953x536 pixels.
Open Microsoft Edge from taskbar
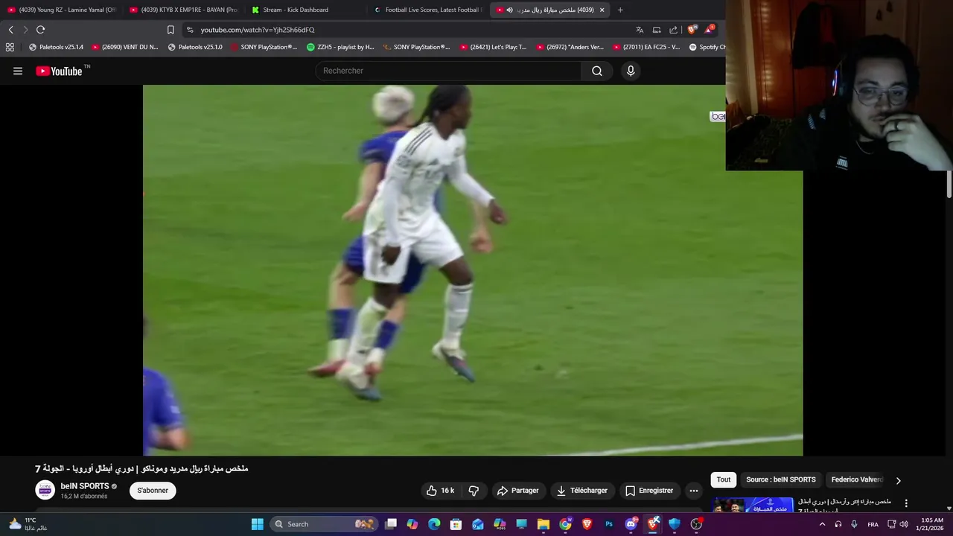point(434,524)
